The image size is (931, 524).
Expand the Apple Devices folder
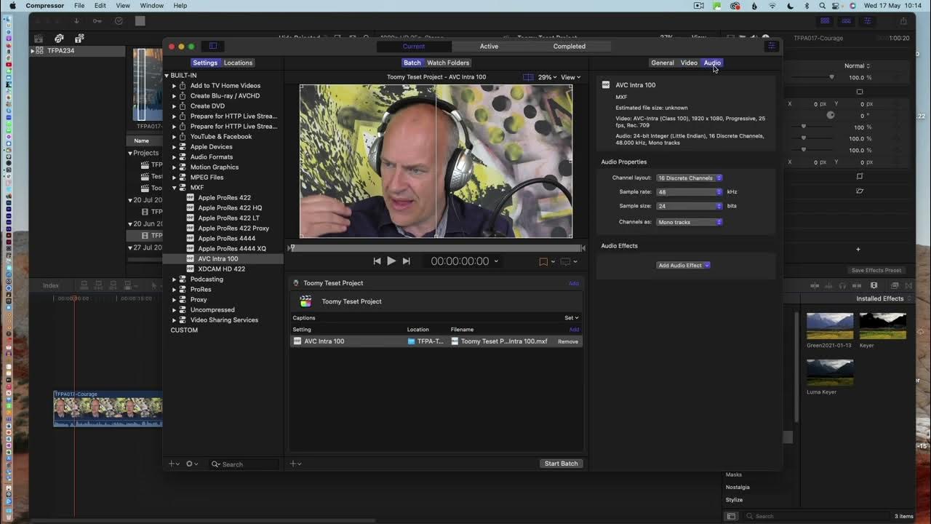point(175,147)
